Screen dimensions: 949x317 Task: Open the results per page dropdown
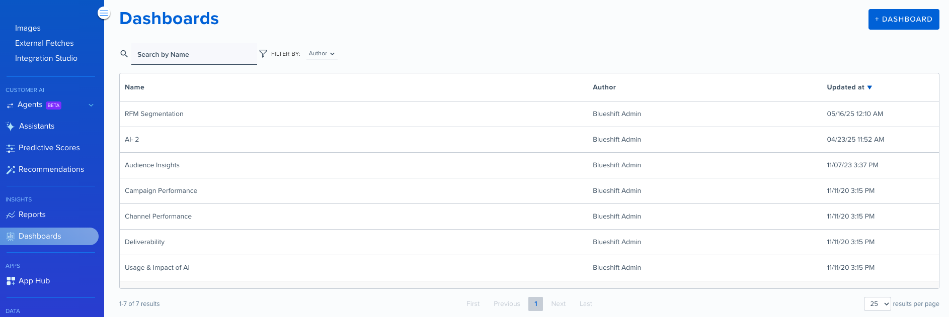(x=878, y=304)
